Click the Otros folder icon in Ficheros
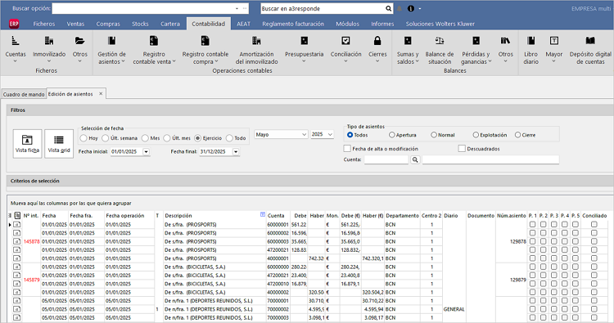Image resolution: width=614 pixels, height=323 pixels. point(80,41)
